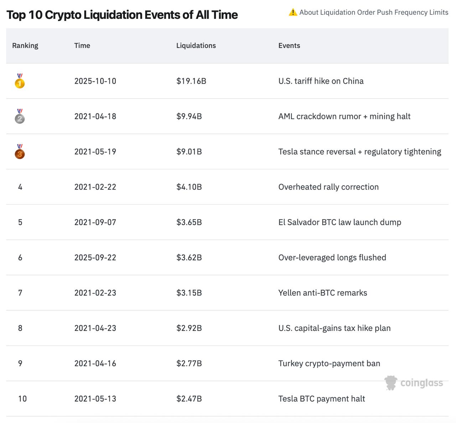Select the Tesla stance reversal event row

pyautogui.click(x=359, y=152)
